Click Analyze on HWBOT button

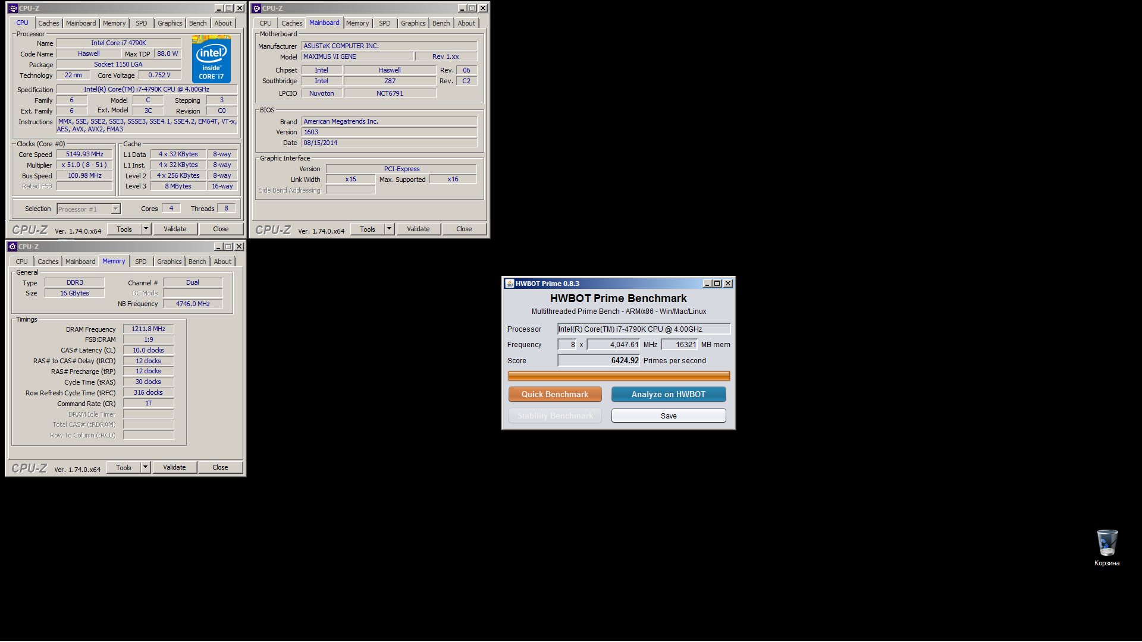click(669, 394)
